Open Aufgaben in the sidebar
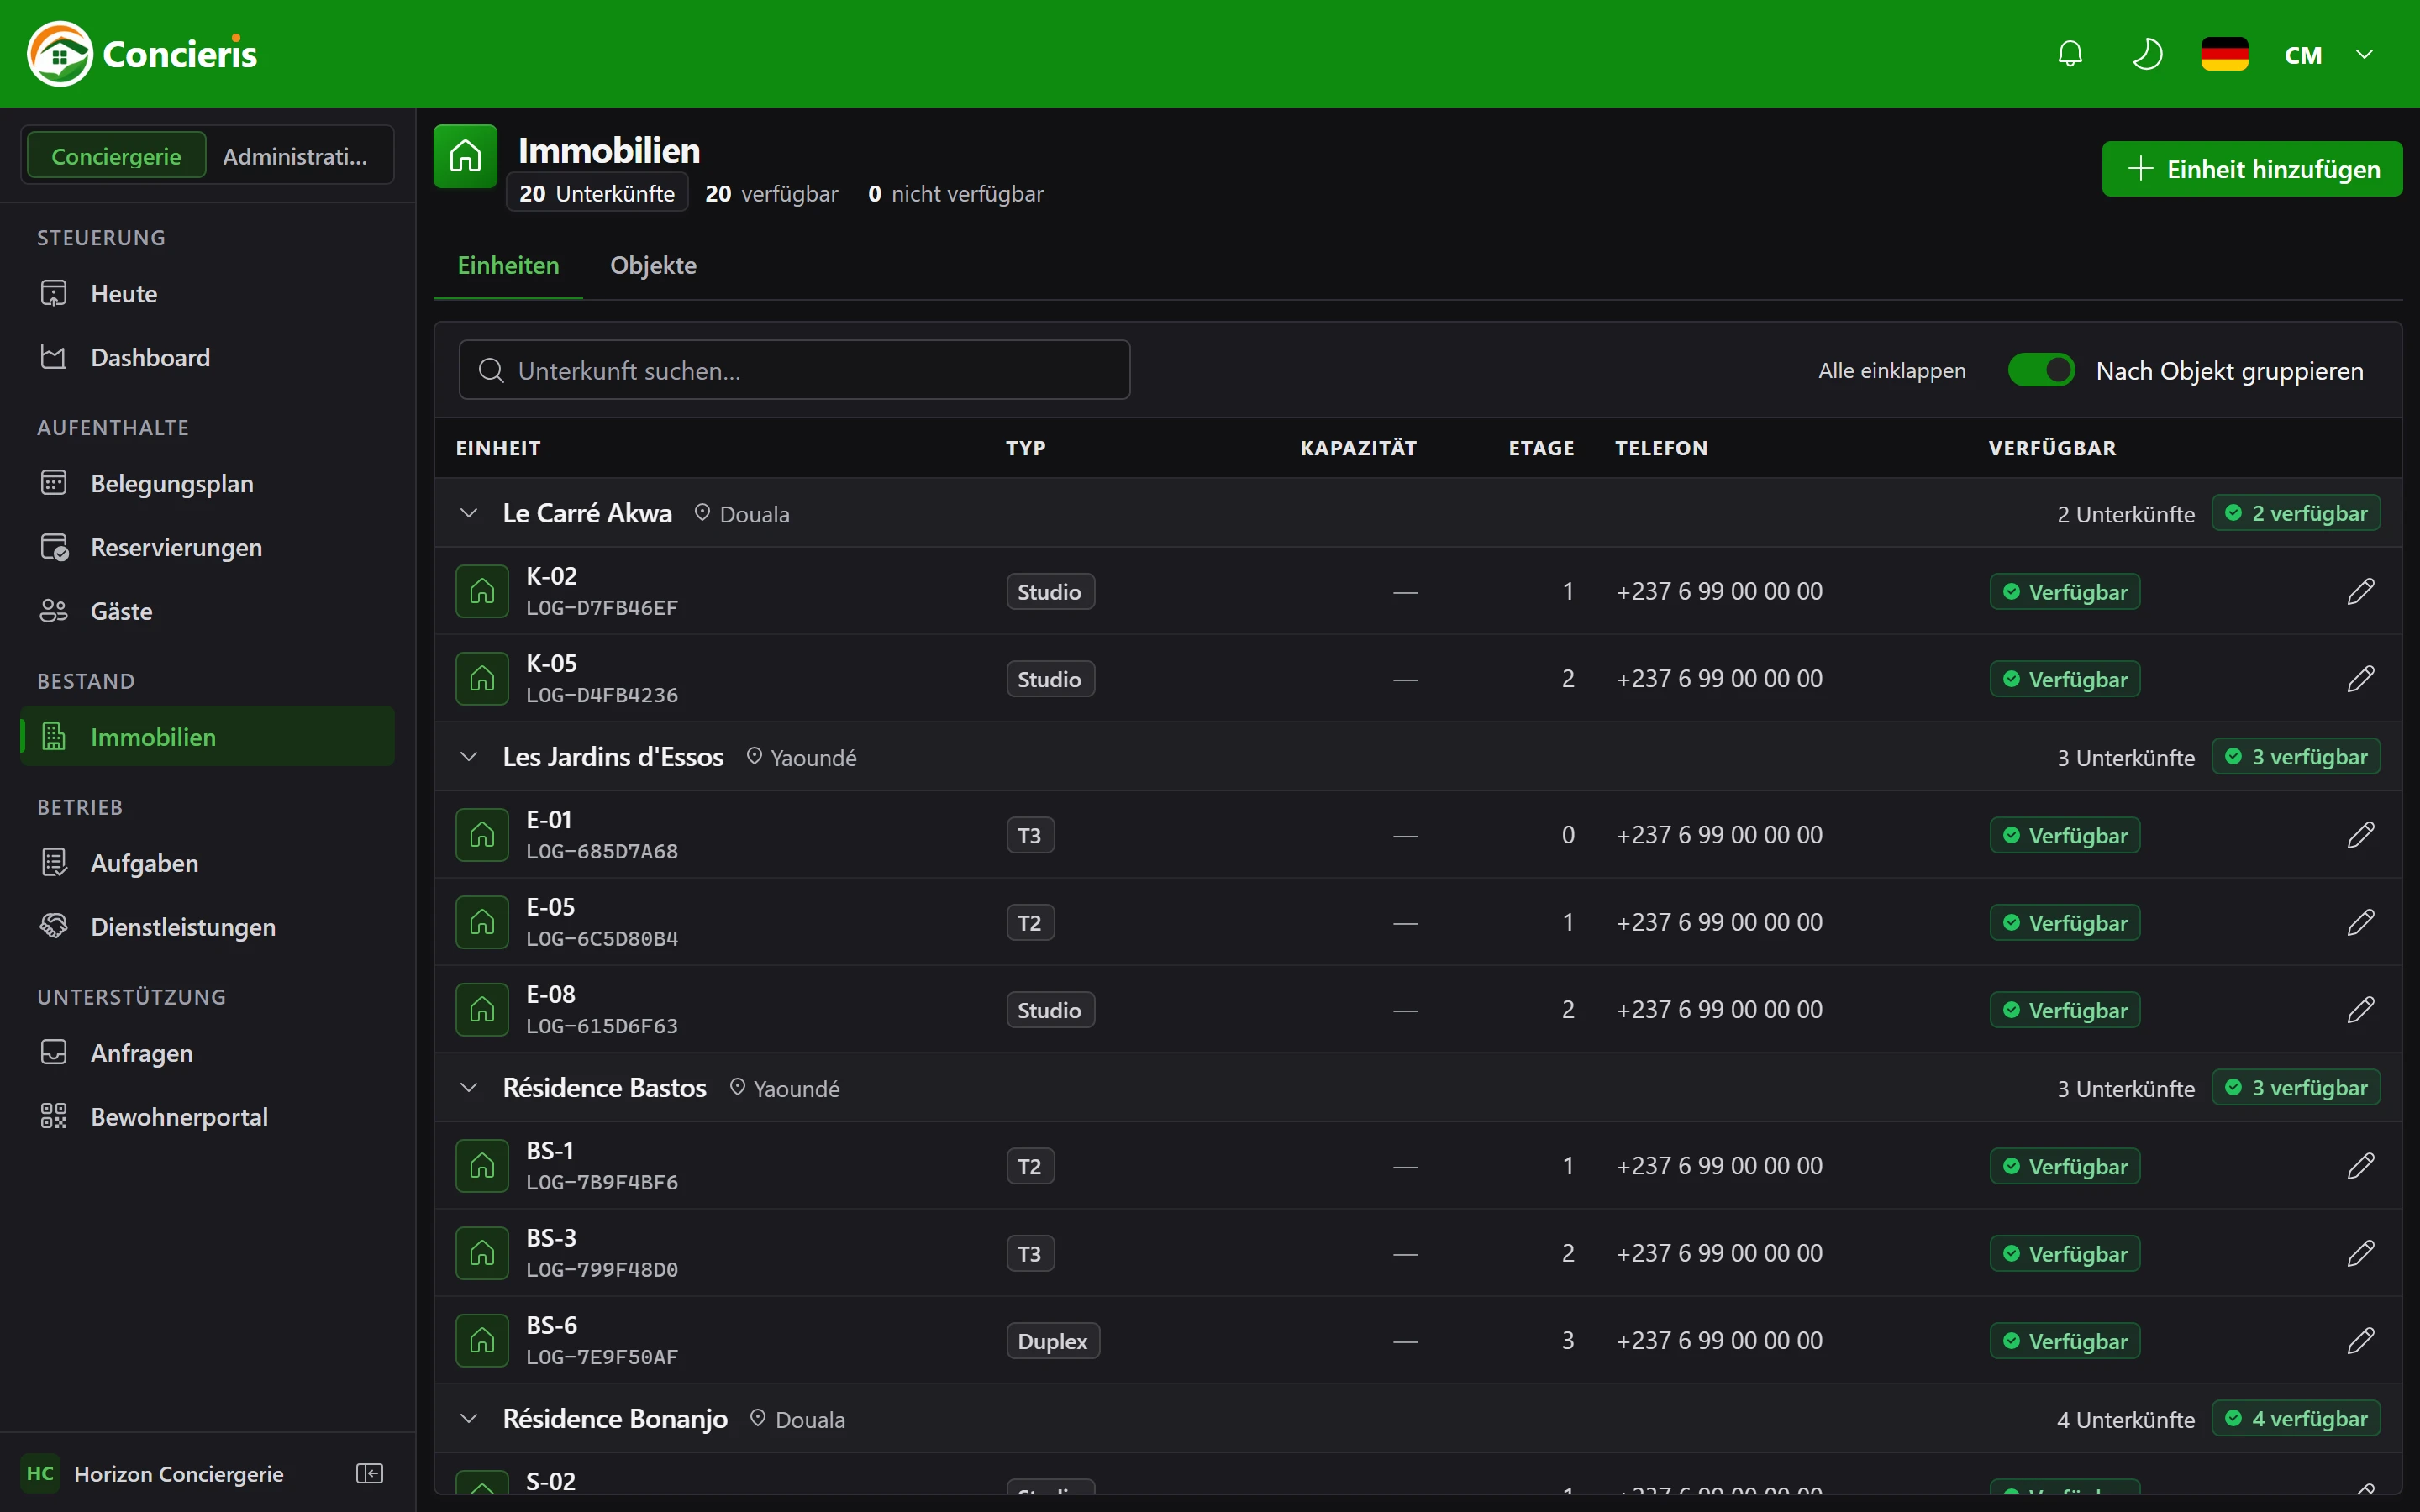This screenshot has width=2420, height=1512. (x=207, y=863)
